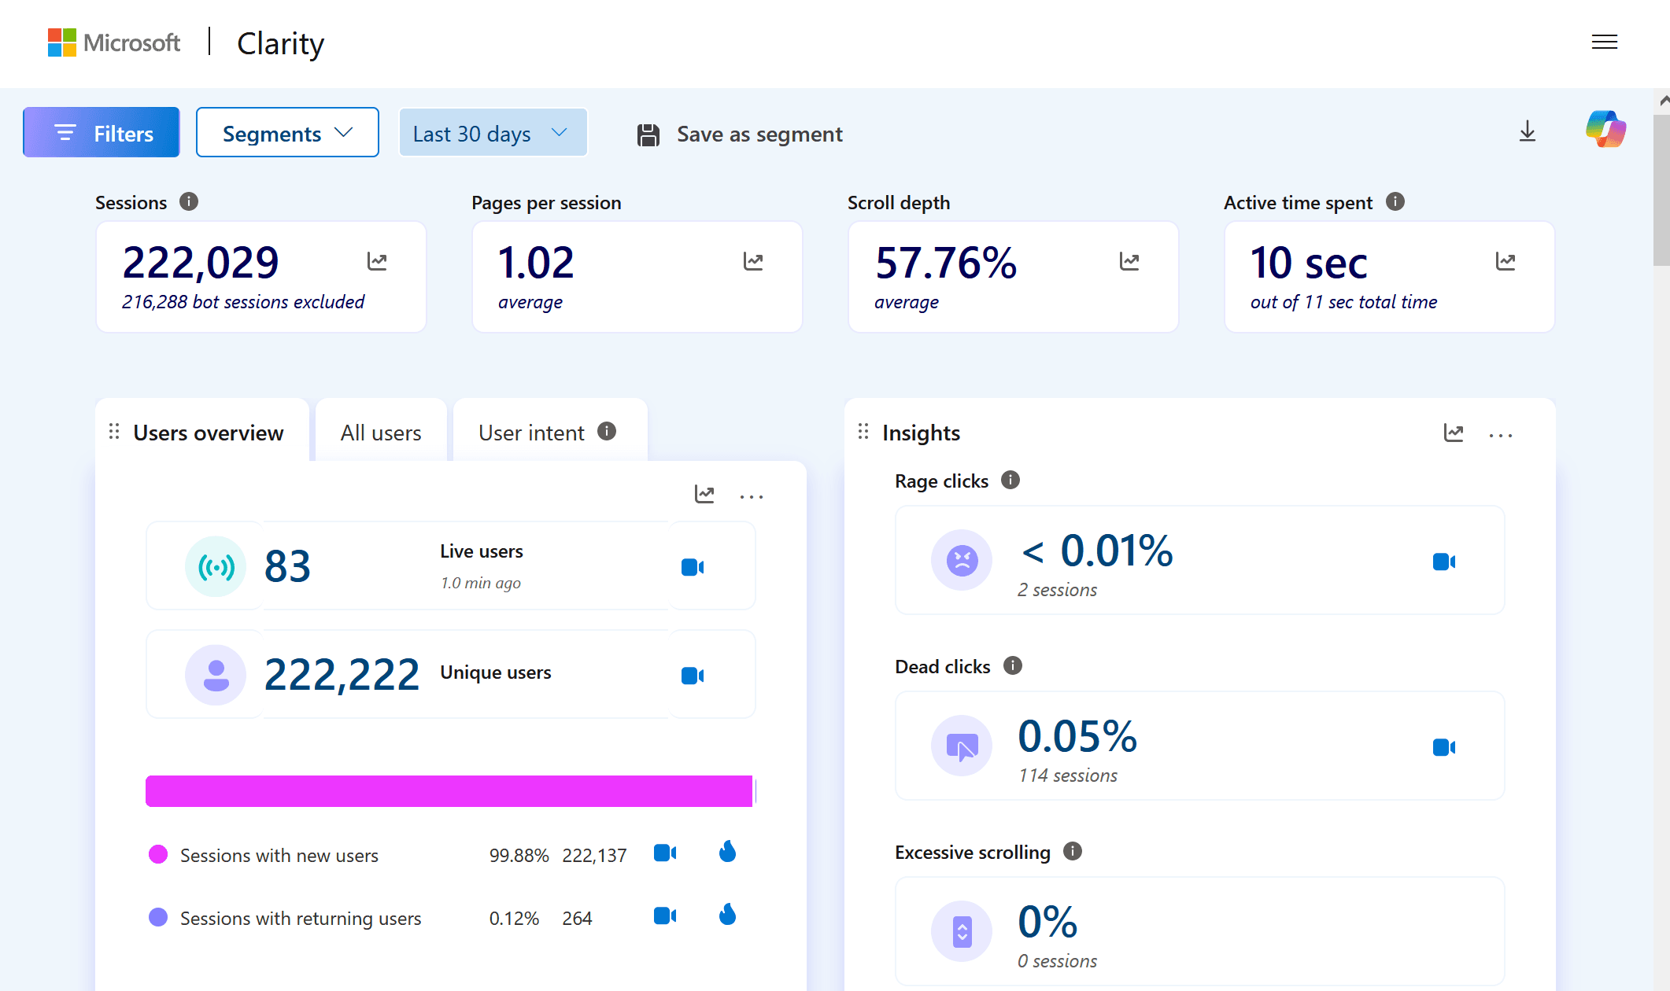This screenshot has height=991, width=1670.
Task: Click the download dashboard icon
Action: click(x=1527, y=131)
